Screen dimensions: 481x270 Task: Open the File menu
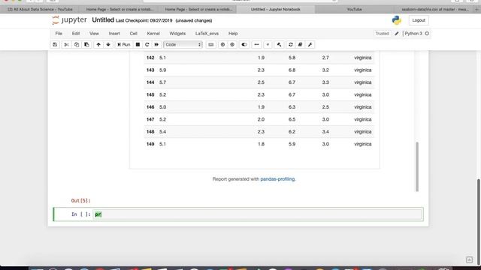point(59,34)
